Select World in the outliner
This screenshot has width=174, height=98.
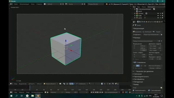pyautogui.click(x=140, y=11)
